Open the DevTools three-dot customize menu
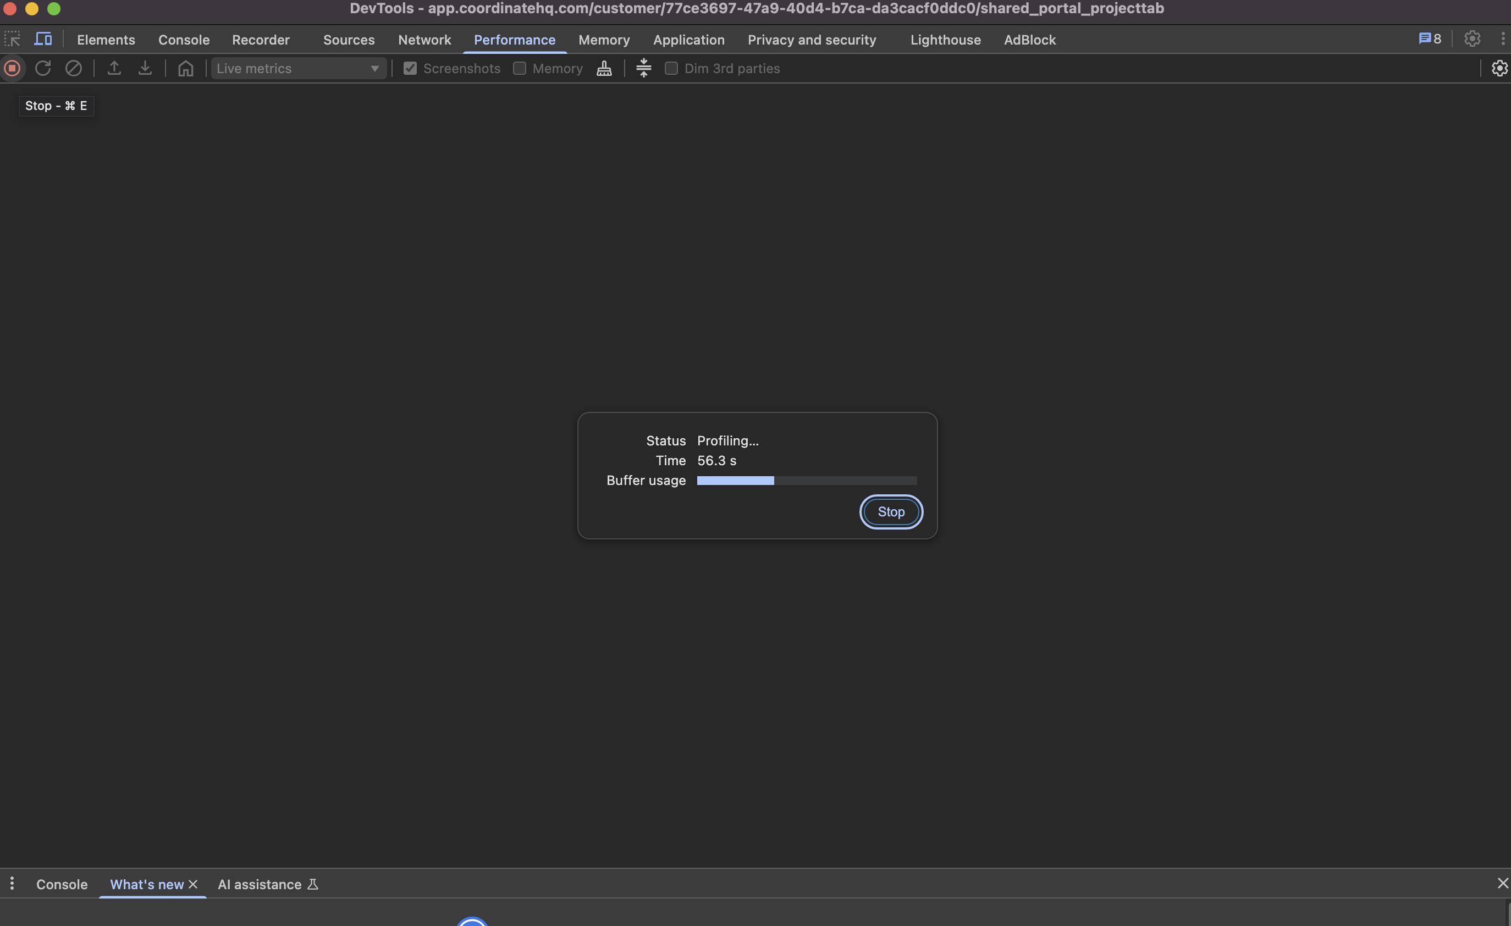The image size is (1511, 926). click(x=1502, y=38)
